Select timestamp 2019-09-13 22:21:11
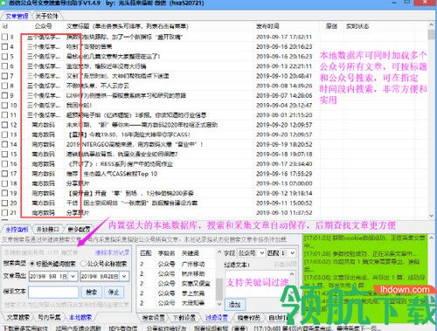The image size is (437, 331). (x=284, y=66)
